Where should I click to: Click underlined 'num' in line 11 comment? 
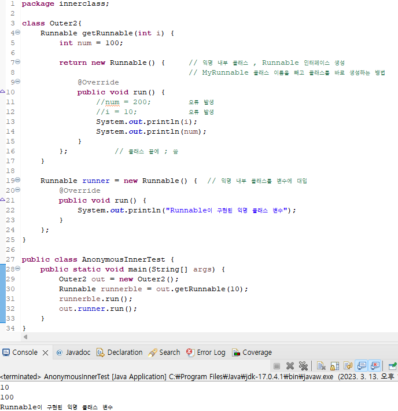click(x=112, y=102)
